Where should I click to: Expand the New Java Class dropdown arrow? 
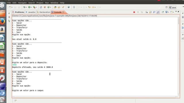pyautogui.click(x=51, y=7)
